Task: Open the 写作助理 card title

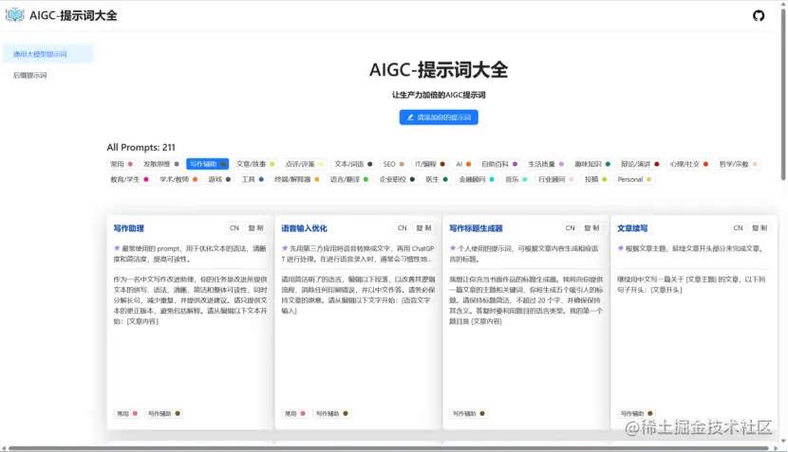Action: click(x=129, y=228)
